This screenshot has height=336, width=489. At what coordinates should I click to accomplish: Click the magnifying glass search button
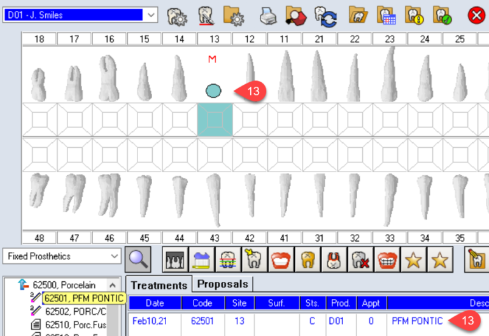139,259
